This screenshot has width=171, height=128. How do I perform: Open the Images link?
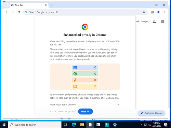pos(145,22)
